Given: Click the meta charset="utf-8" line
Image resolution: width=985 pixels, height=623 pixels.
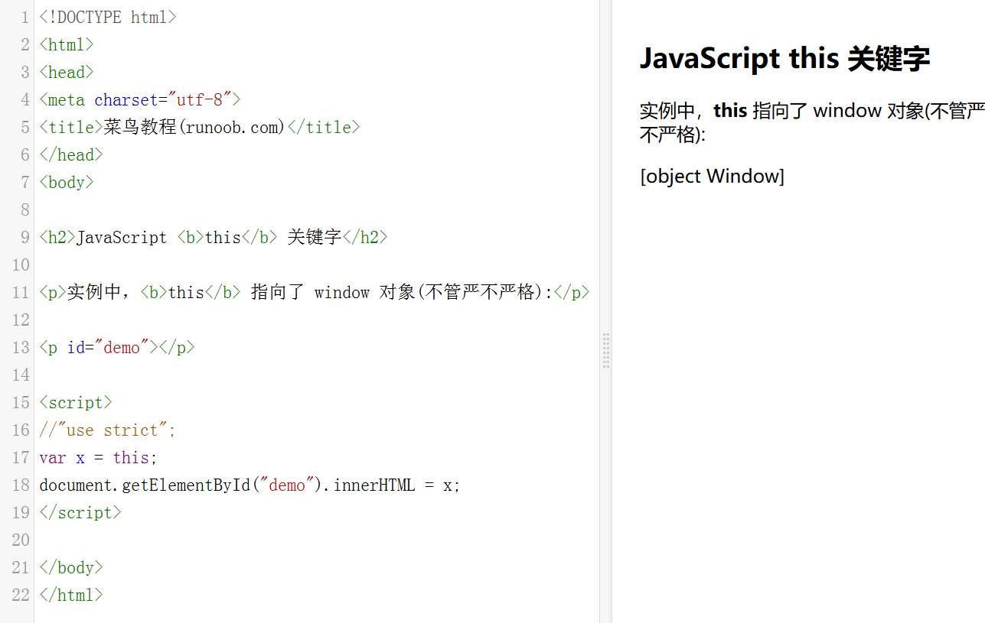Looking at the screenshot, I should pyautogui.click(x=140, y=99).
